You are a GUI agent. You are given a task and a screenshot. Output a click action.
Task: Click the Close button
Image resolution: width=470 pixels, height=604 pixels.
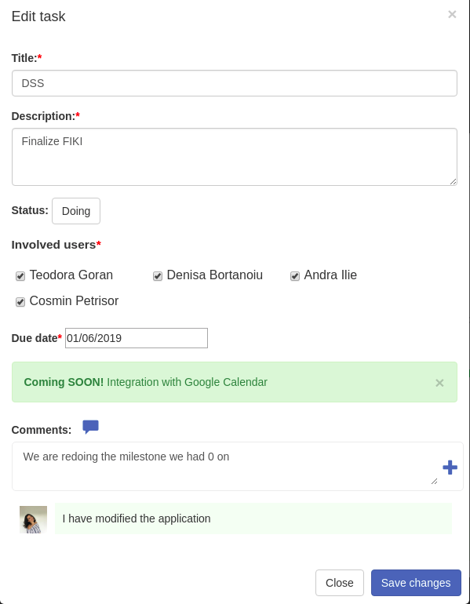[340, 582]
